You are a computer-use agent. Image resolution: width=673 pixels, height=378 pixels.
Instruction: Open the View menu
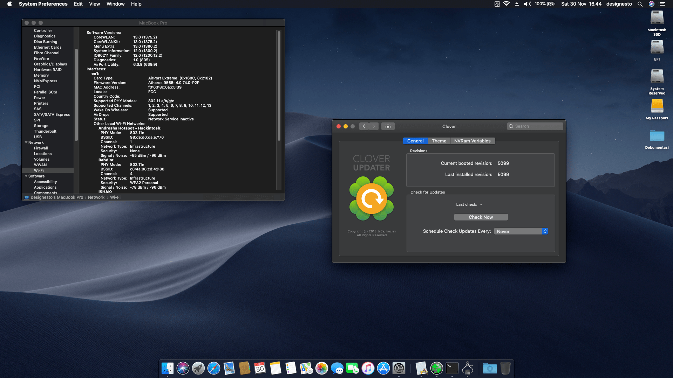94,4
